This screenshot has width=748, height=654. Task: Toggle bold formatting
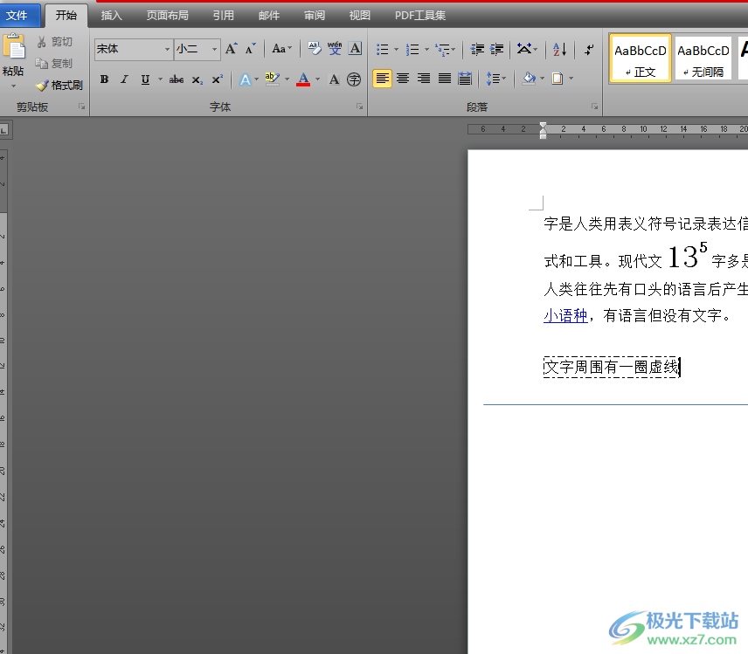coord(104,79)
